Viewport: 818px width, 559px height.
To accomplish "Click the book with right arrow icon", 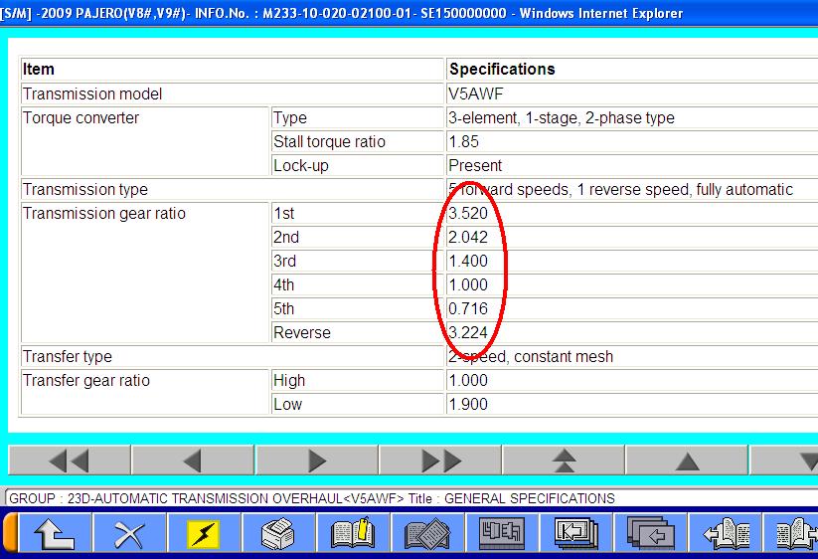I will click(791, 533).
